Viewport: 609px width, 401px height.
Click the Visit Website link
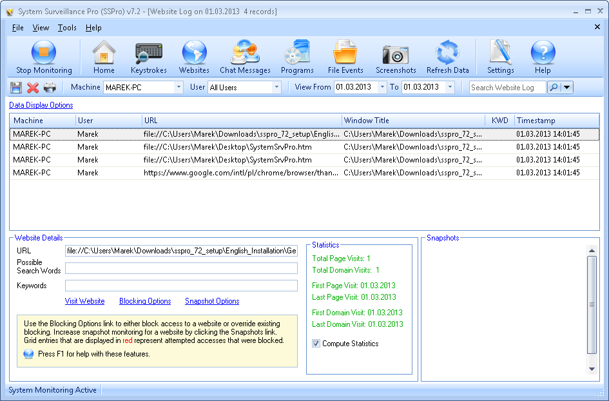pos(84,301)
